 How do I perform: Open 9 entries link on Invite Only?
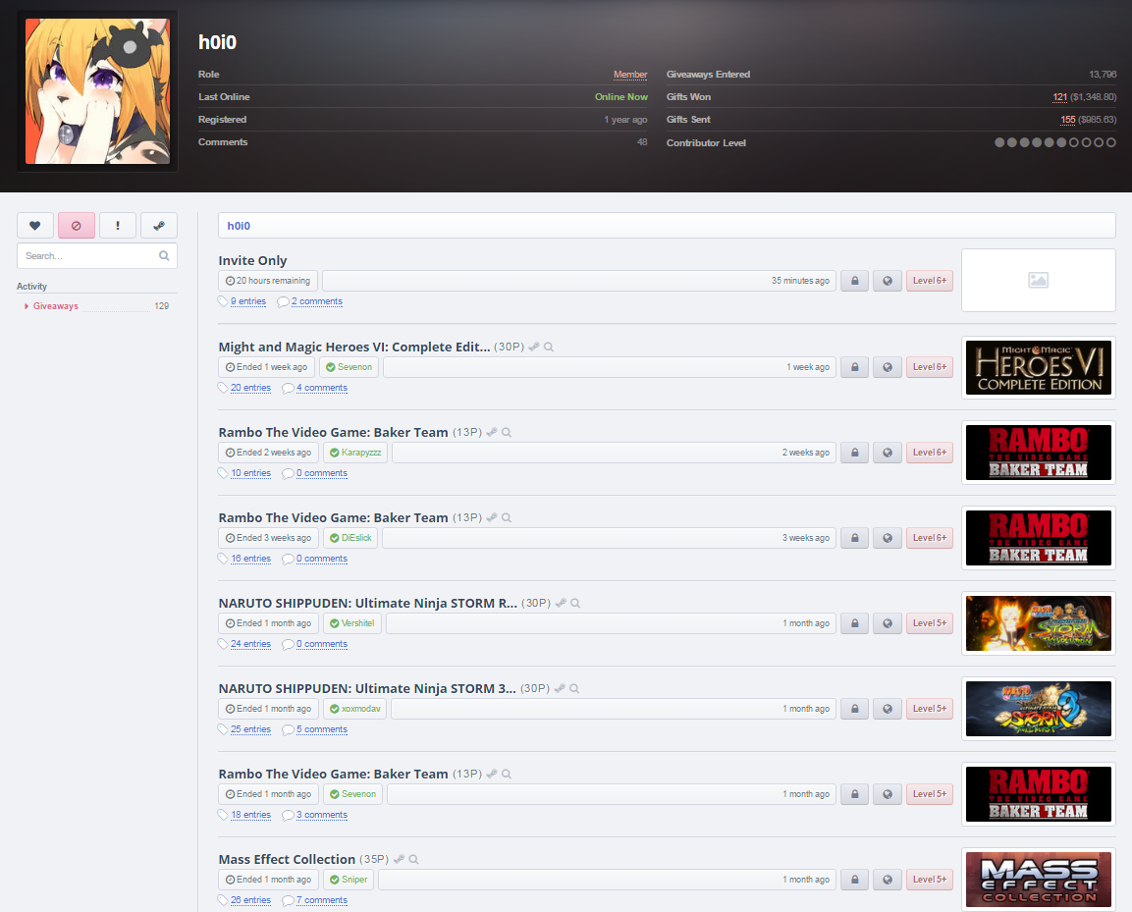(x=248, y=301)
